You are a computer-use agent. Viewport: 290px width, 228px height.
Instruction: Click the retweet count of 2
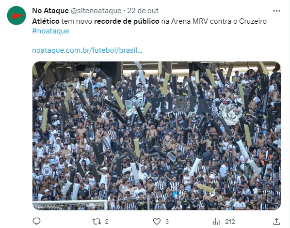pos(107,221)
